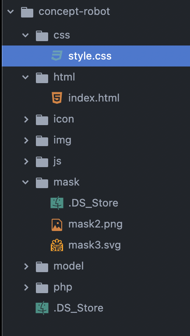Open the mask2.png file name

[95, 224]
